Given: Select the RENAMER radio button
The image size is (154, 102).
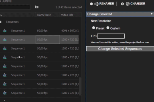Looking at the screenshot, I should (91, 4).
